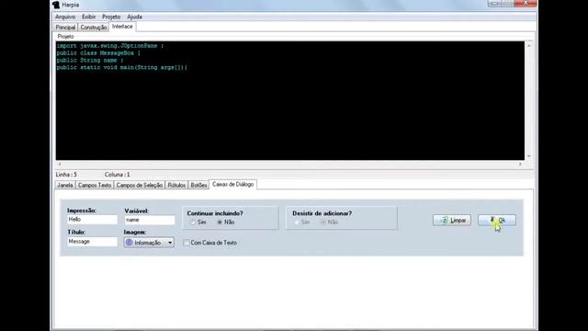The image size is (588, 331).
Task: Click the 'Linha : 5' status text
Action: click(x=66, y=175)
